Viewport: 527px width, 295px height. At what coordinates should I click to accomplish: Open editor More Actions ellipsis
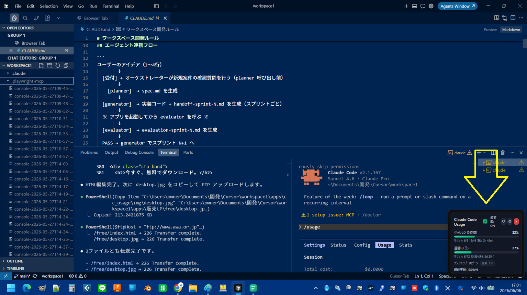pyautogui.click(x=521, y=18)
